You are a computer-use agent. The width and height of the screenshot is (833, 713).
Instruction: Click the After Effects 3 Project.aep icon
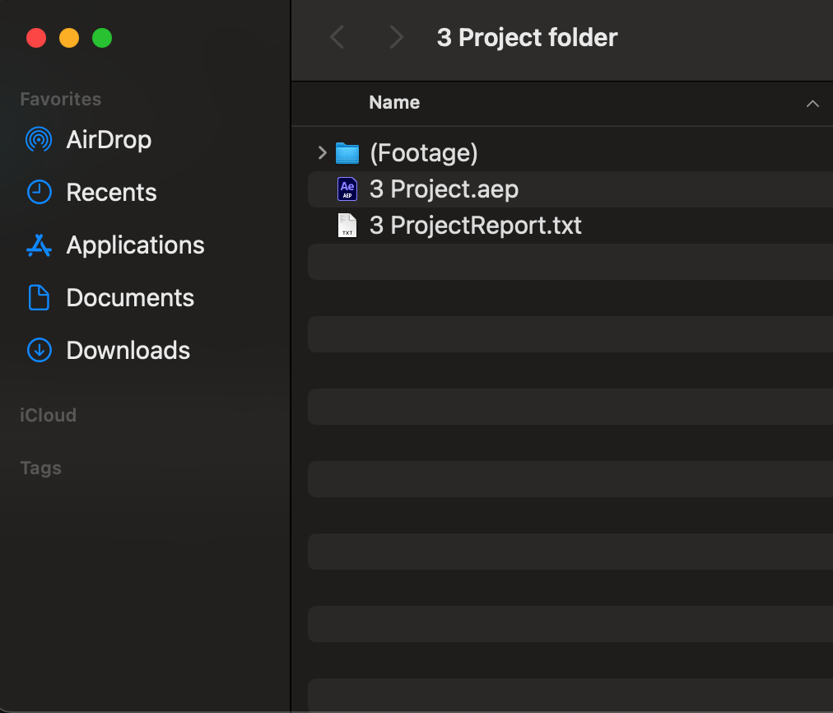347,189
